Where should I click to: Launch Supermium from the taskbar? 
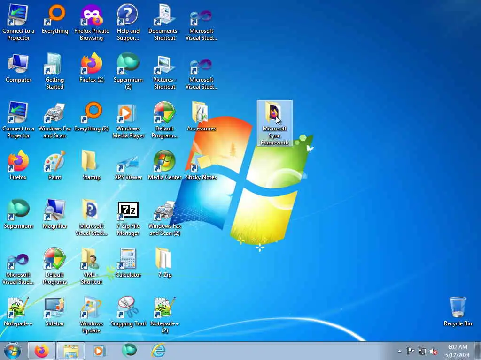point(129,351)
